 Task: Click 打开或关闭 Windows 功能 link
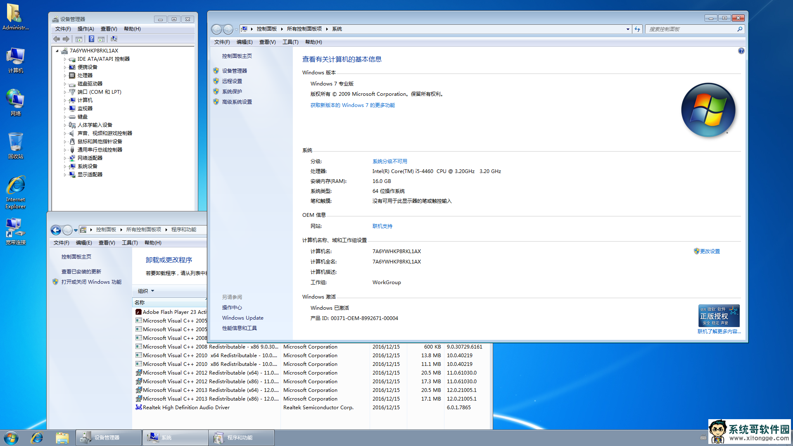[91, 282]
